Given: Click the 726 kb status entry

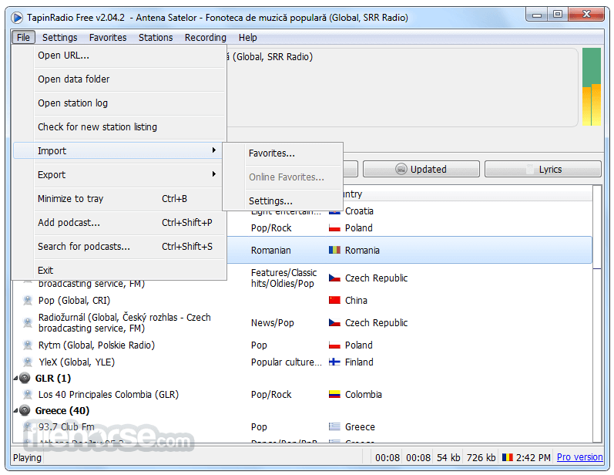Looking at the screenshot, I should point(481,458).
